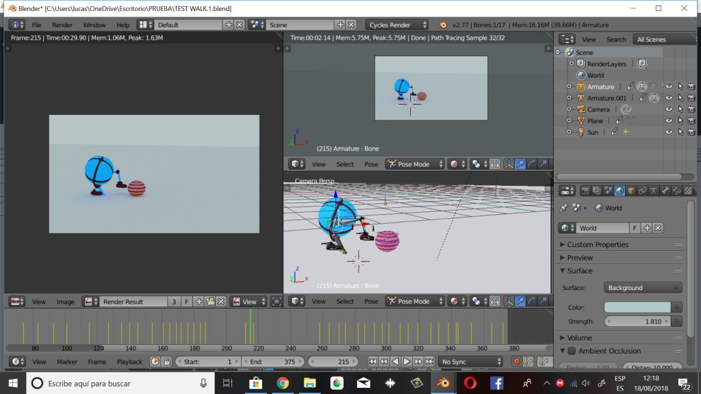Image resolution: width=701 pixels, height=394 pixels.
Task: Open the Cycles Render engine dropdown
Action: coord(396,23)
